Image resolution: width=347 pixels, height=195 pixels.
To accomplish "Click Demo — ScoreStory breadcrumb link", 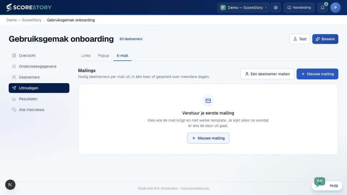I will click(x=24, y=20).
